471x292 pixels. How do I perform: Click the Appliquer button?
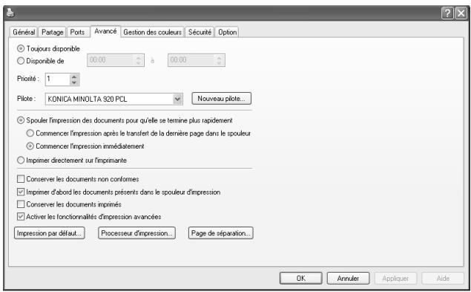point(395,278)
